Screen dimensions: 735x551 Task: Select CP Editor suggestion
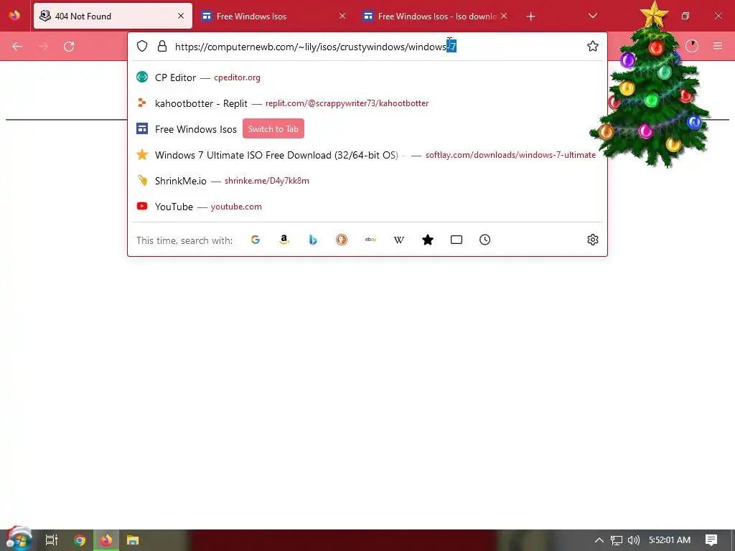(x=367, y=77)
